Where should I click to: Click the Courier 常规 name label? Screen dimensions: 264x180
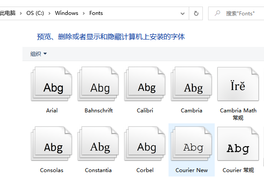coord(238,170)
